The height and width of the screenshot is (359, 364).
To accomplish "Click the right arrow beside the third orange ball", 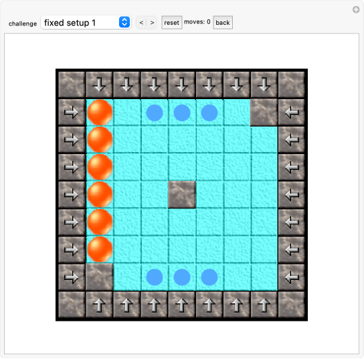I will (72, 167).
